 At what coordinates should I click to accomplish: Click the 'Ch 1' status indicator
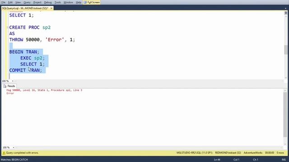[x=256, y=160]
